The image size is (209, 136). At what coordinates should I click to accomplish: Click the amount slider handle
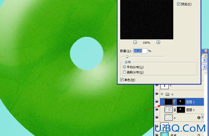(x=127, y=57)
